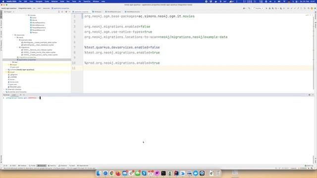This screenshot has height=178, width=317.
Task: Open Google Chrome in the Dock
Action: click(112, 173)
